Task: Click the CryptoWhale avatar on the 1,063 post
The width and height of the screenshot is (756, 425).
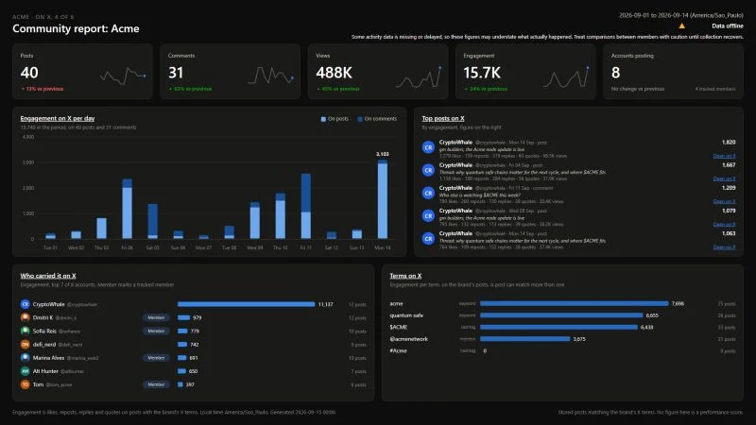Action: [428, 239]
